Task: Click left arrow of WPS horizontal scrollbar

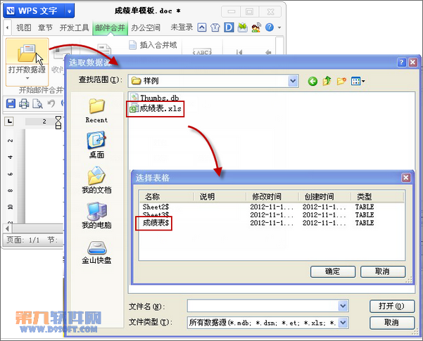Action: 7,229
